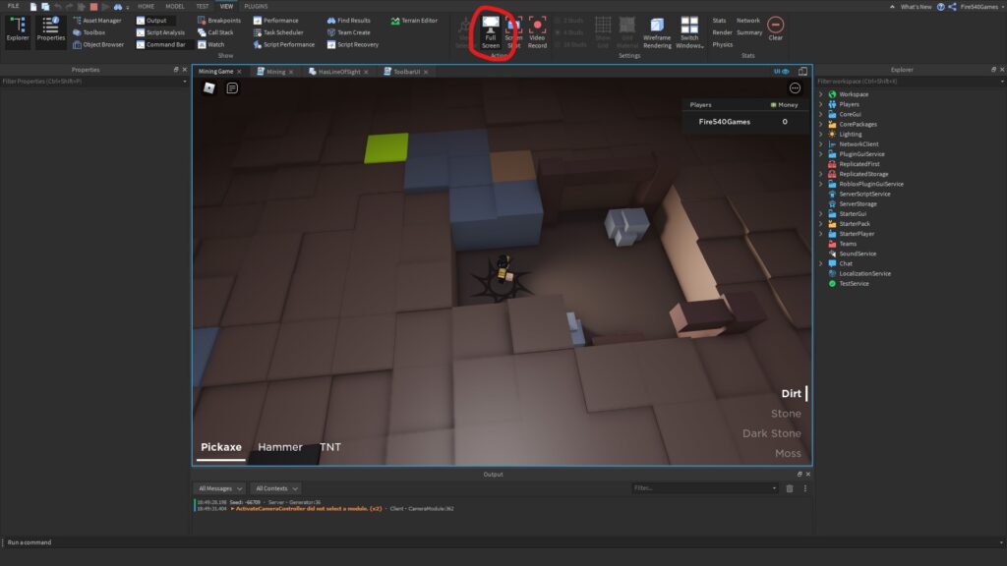The height and width of the screenshot is (566, 1007).
Task: Open the Roblox menu icon in viewport
Action: point(208,88)
